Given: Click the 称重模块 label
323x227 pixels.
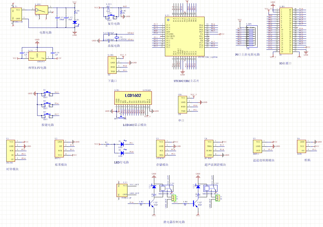Looking at the screenshot, I should 61,165.
